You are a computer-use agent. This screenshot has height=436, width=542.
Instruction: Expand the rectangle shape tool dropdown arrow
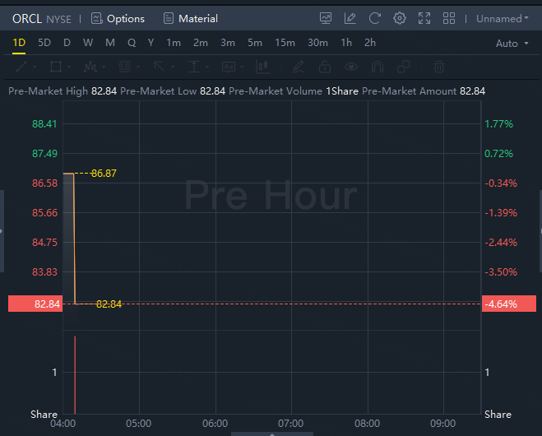[x=69, y=67]
